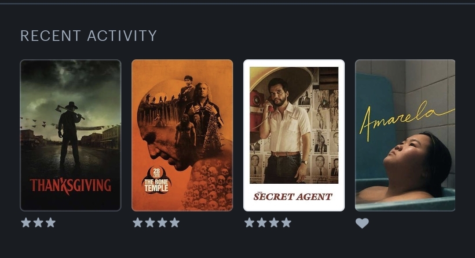
Task: Click the second star under Thanksgiving poster
Action: point(38,222)
